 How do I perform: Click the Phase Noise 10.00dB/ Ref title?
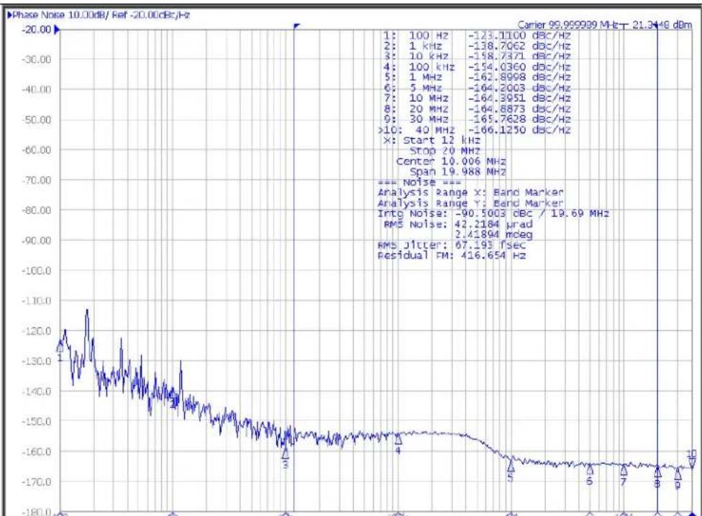point(101,15)
